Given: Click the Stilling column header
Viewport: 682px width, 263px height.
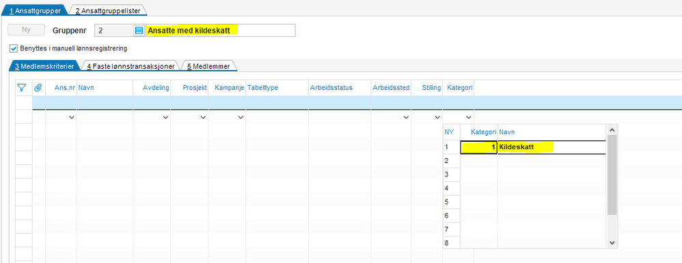Looking at the screenshot, I should point(427,88).
